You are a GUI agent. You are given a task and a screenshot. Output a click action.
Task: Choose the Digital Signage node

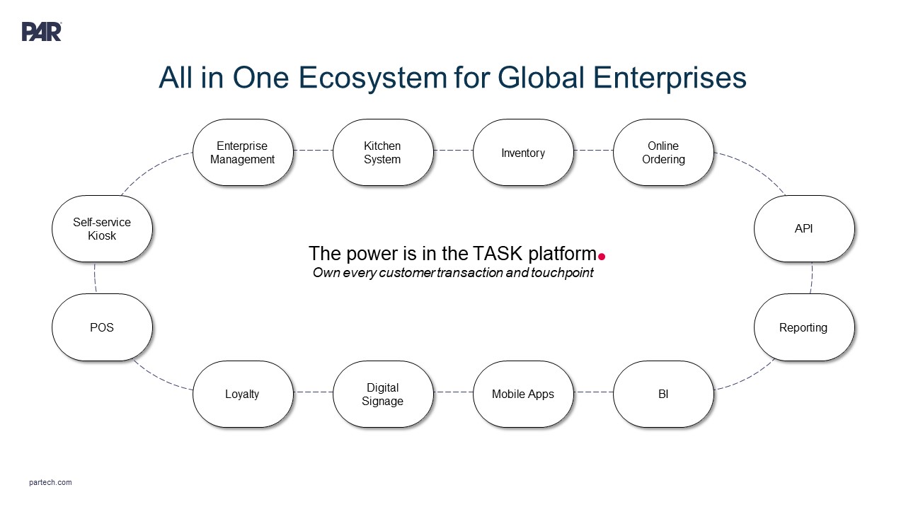pyautogui.click(x=382, y=394)
